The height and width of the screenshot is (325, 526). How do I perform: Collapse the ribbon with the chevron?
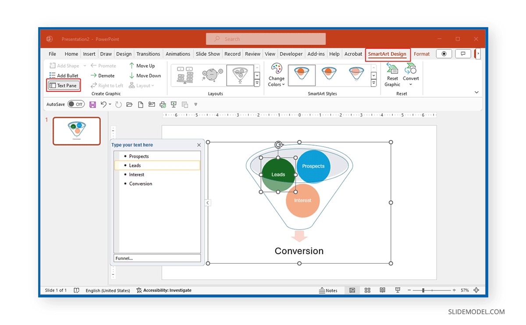[x=476, y=92]
